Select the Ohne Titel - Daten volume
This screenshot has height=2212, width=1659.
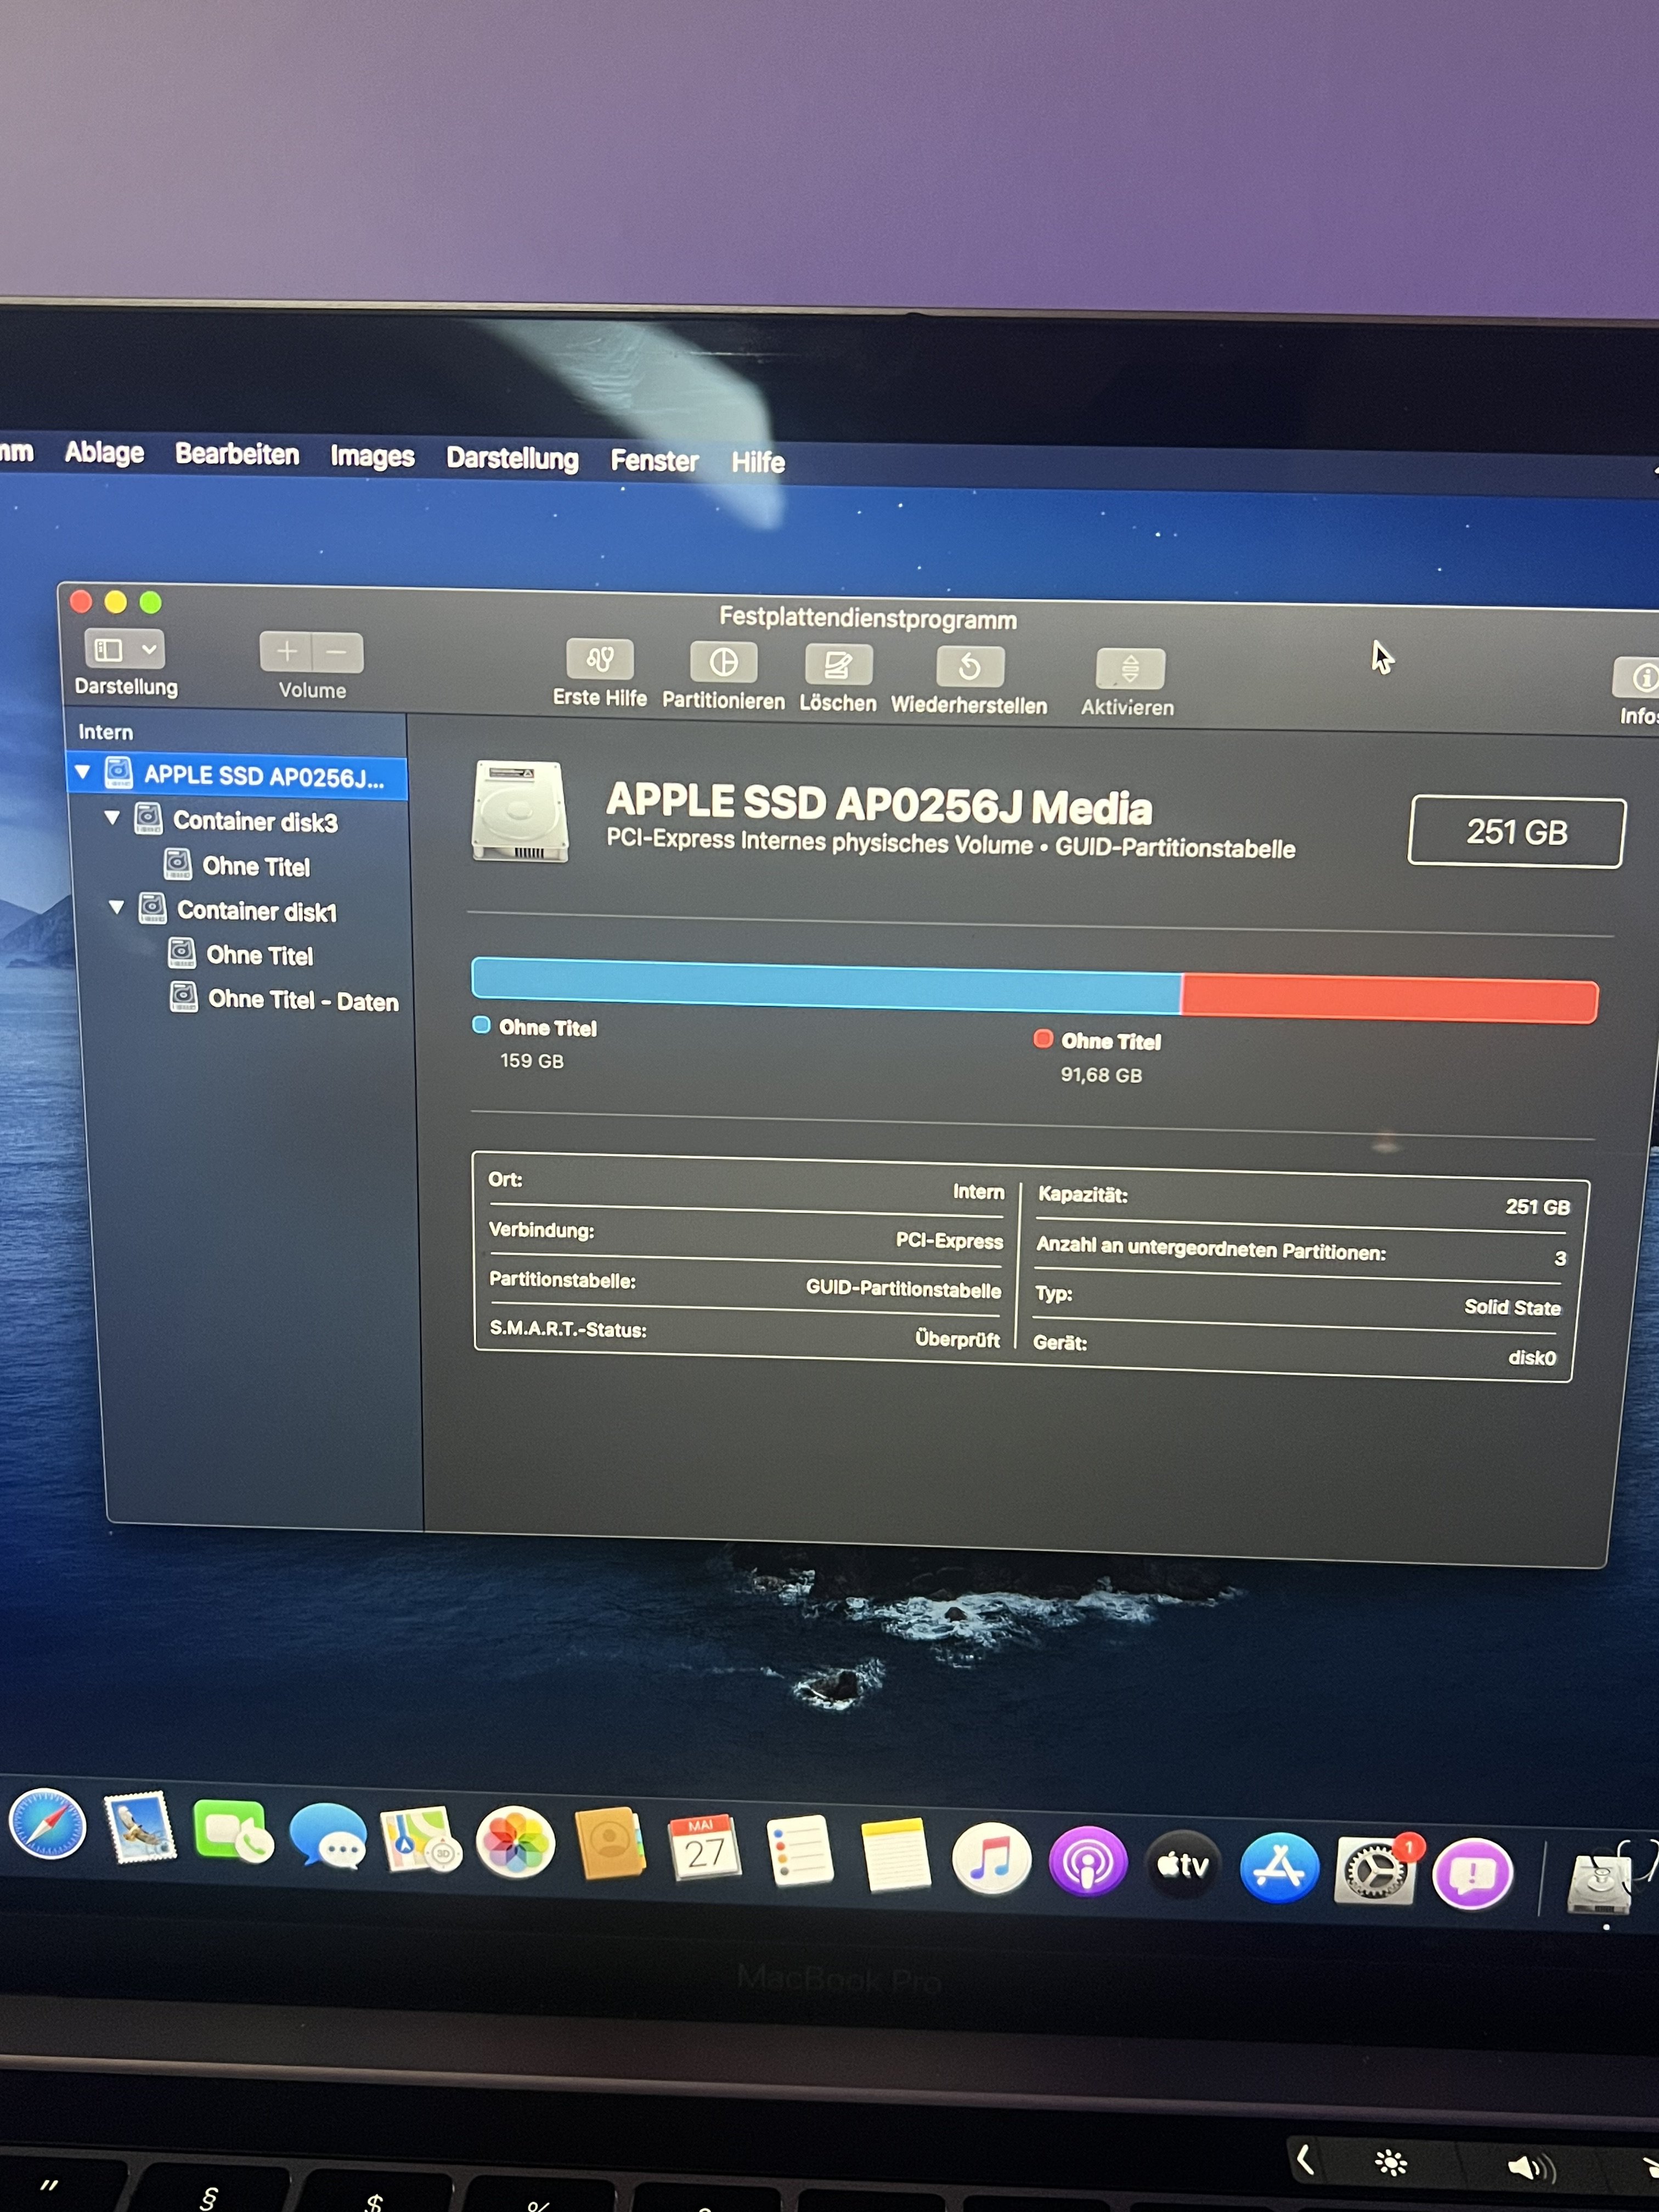[x=302, y=1000]
